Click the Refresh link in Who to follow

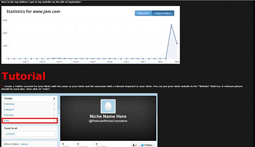[24, 144]
